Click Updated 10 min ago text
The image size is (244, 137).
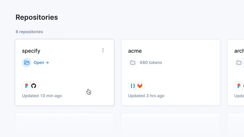42,96
